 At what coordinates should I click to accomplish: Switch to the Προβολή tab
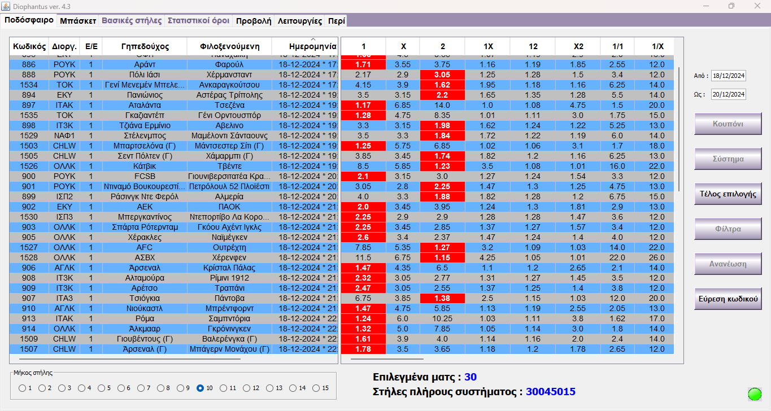254,21
